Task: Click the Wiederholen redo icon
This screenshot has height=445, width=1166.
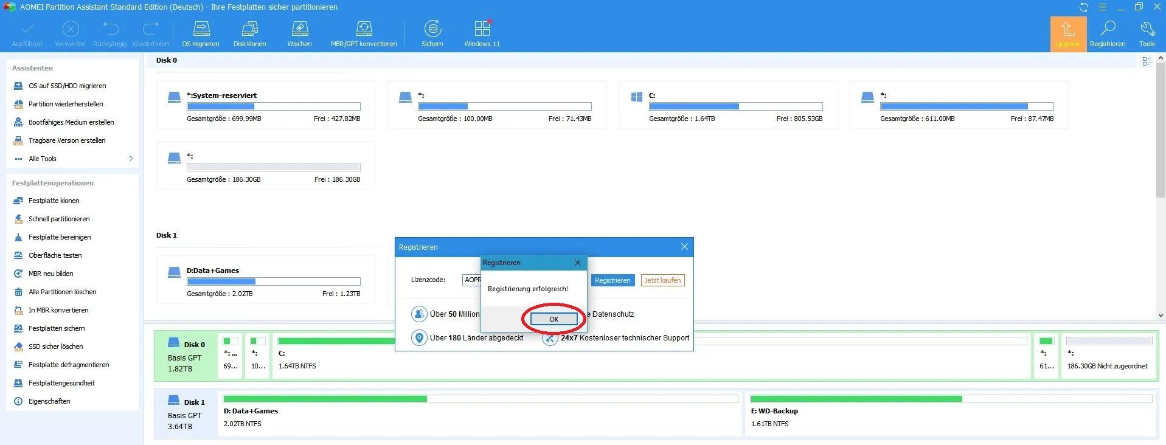Action: click(x=151, y=34)
